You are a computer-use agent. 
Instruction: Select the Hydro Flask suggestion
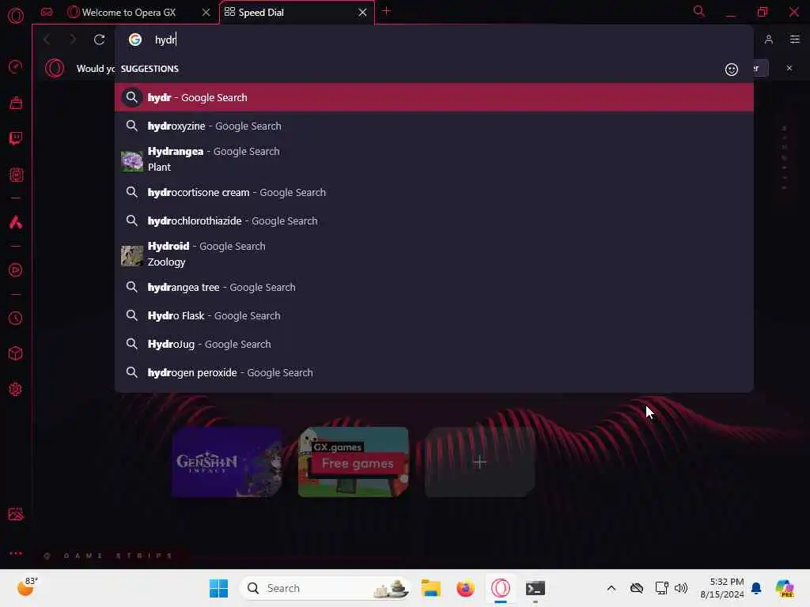434,316
